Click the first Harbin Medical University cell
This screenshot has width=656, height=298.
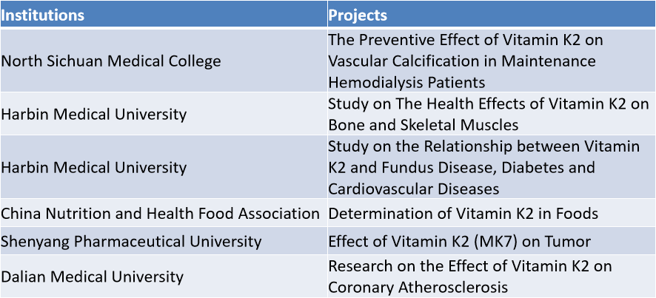tap(164, 114)
